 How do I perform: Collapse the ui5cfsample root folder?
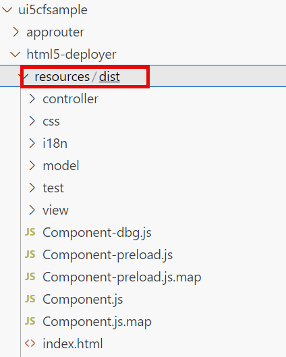pyautogui.click(x=7, y=10)
